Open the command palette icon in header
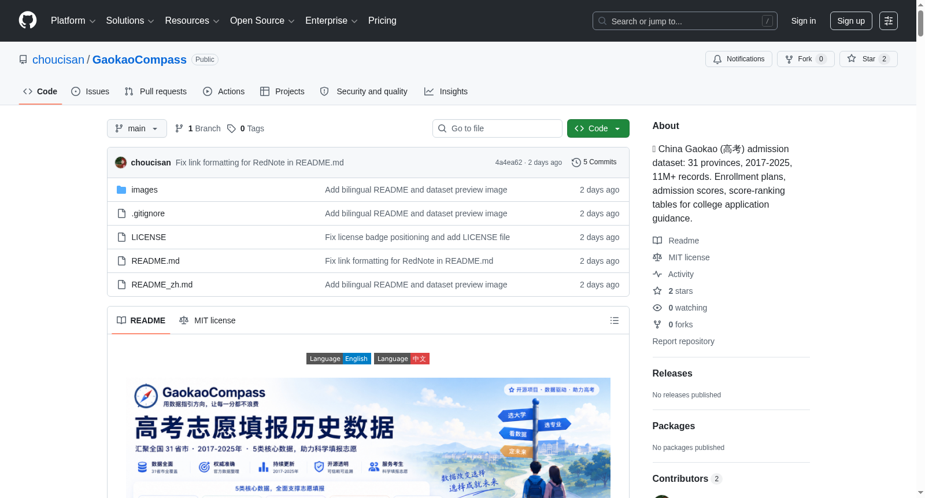The width and height of the screenshot is (925, 498). [x=889, y=21]
